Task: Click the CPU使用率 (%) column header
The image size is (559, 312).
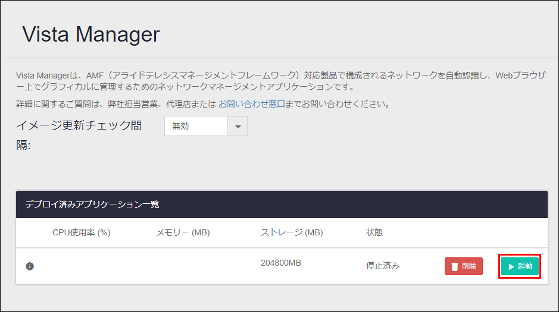Action: 82,233
